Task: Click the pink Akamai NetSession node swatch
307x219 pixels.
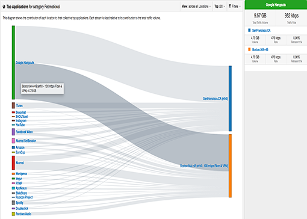Action: pyautogui.click(x=13, y=141)
